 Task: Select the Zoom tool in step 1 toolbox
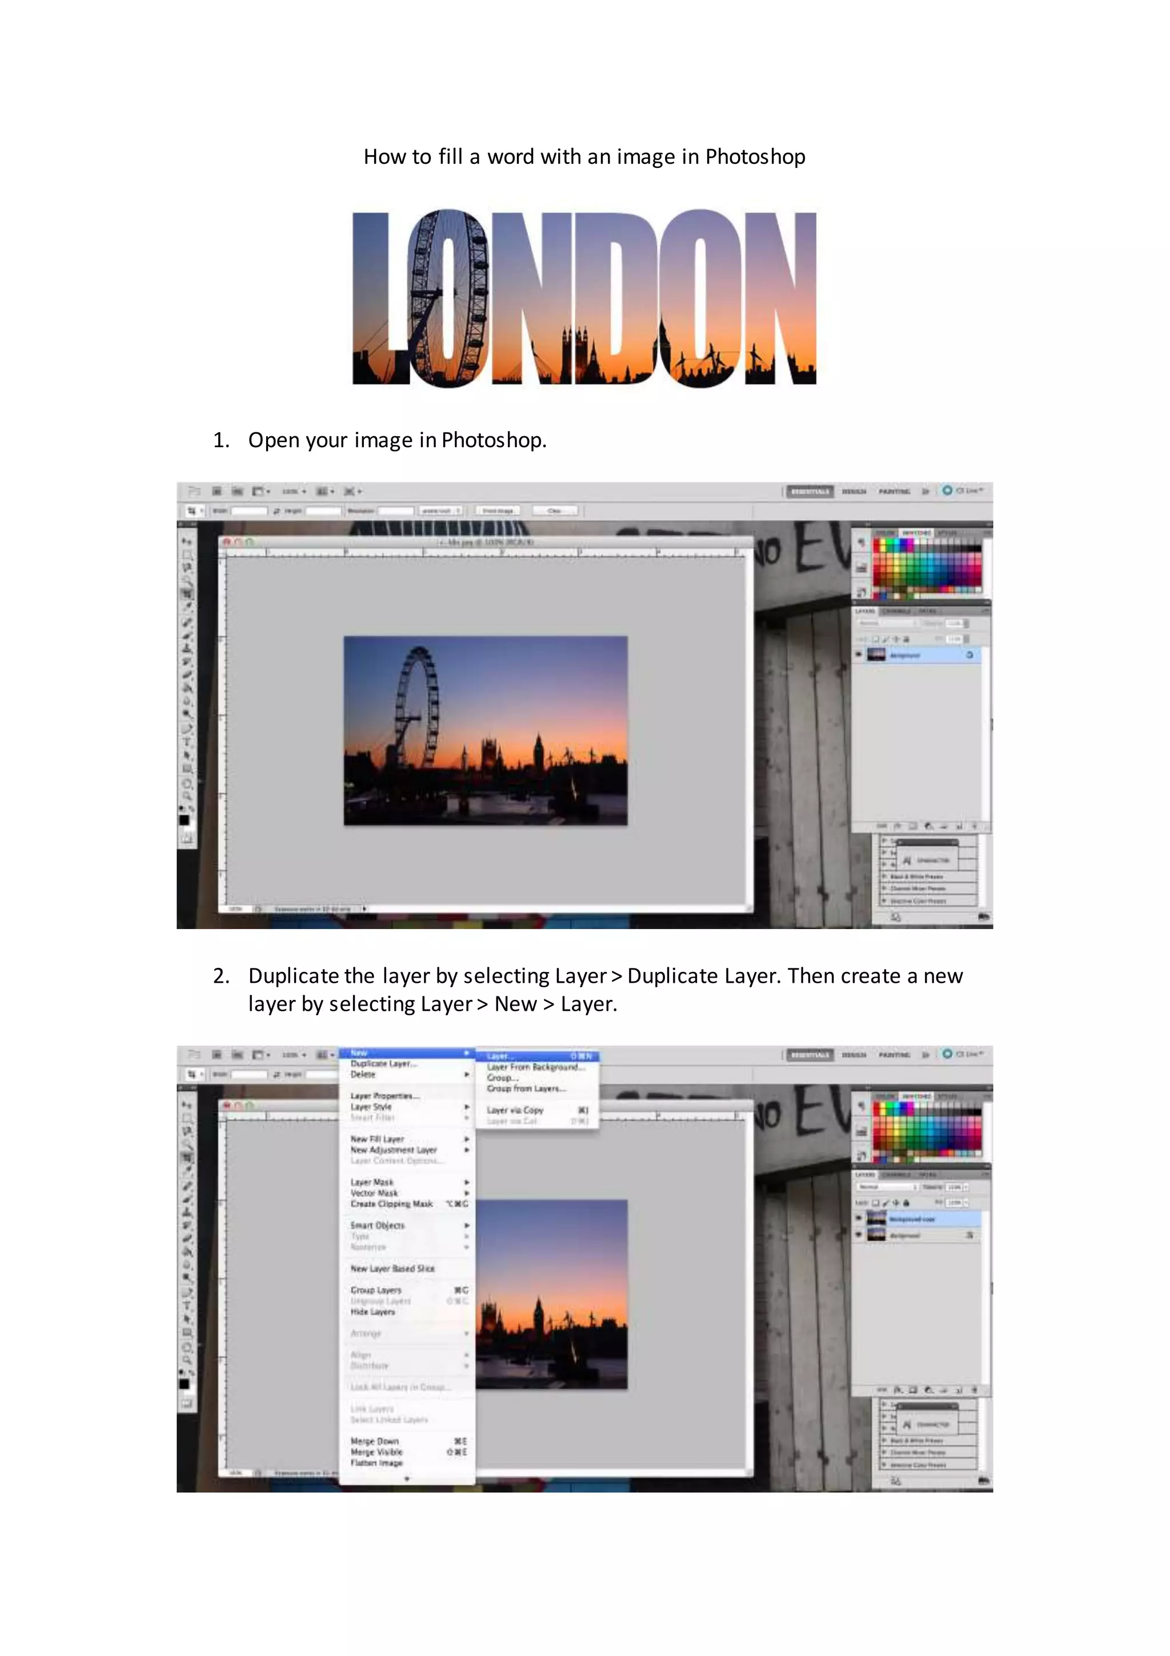[187, 796]
